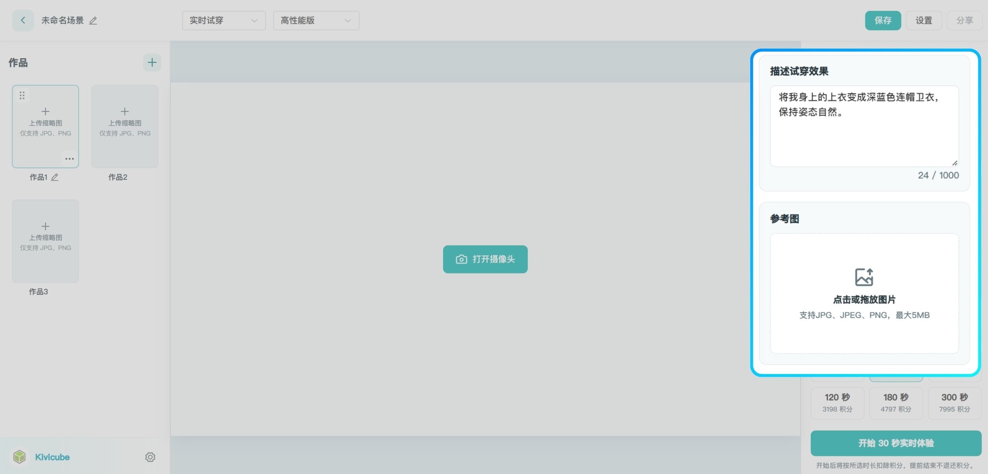Click the 保存 button
Viewport: 988px width, 474px height.
click(883, 20)
